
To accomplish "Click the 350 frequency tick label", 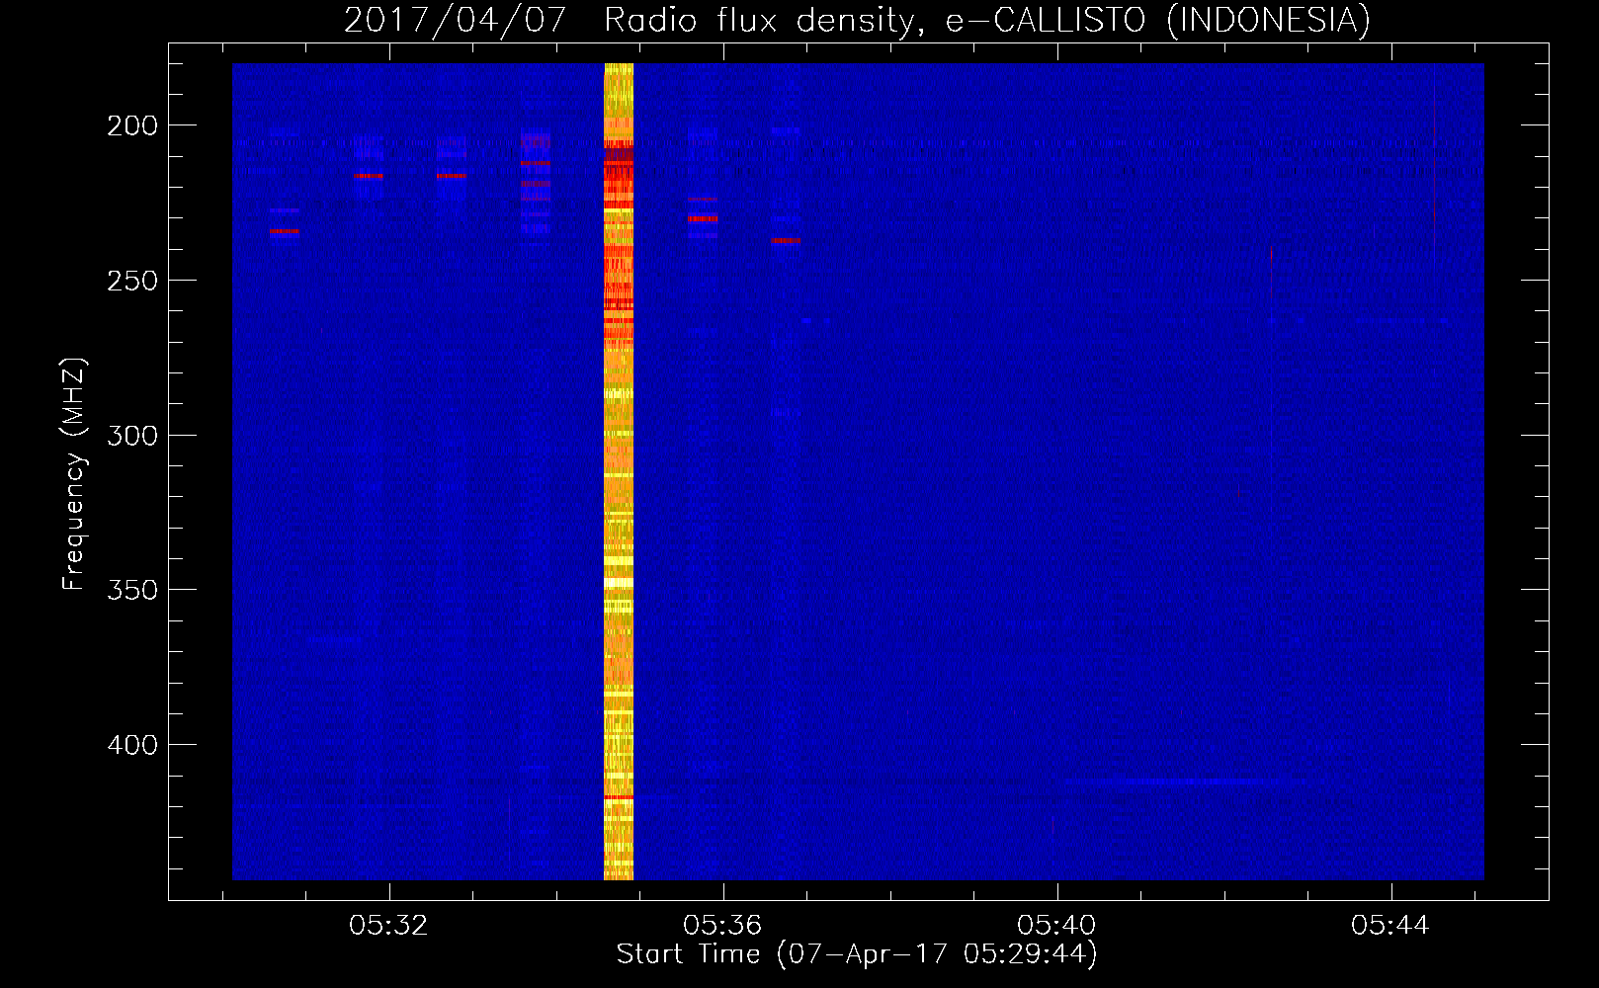I will [132, 590].
